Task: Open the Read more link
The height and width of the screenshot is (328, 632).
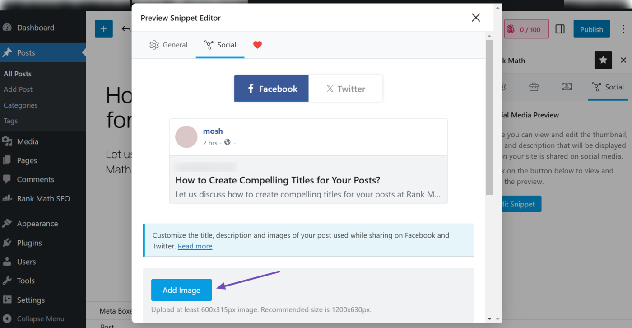Action: [x=195, y=246]
